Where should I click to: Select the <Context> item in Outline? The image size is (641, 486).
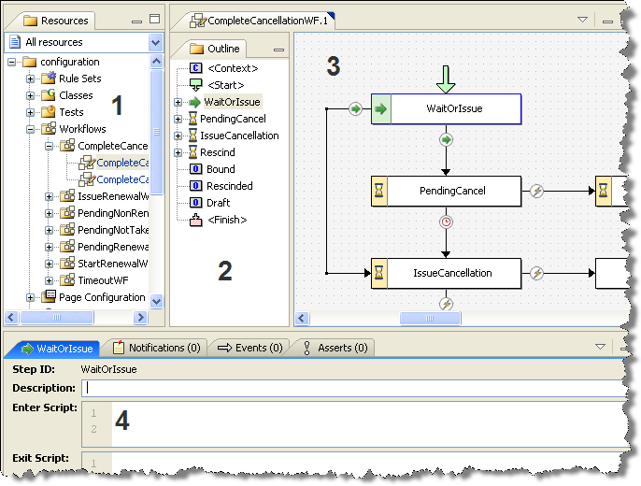pos(232,68)
